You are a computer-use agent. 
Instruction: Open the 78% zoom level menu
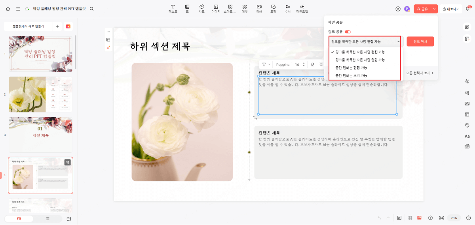(x=454, y=218)
